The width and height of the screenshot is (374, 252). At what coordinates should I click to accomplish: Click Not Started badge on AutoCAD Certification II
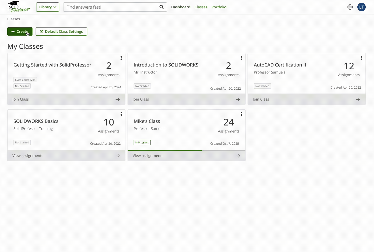pyautogui.click(x=262, y=86)
